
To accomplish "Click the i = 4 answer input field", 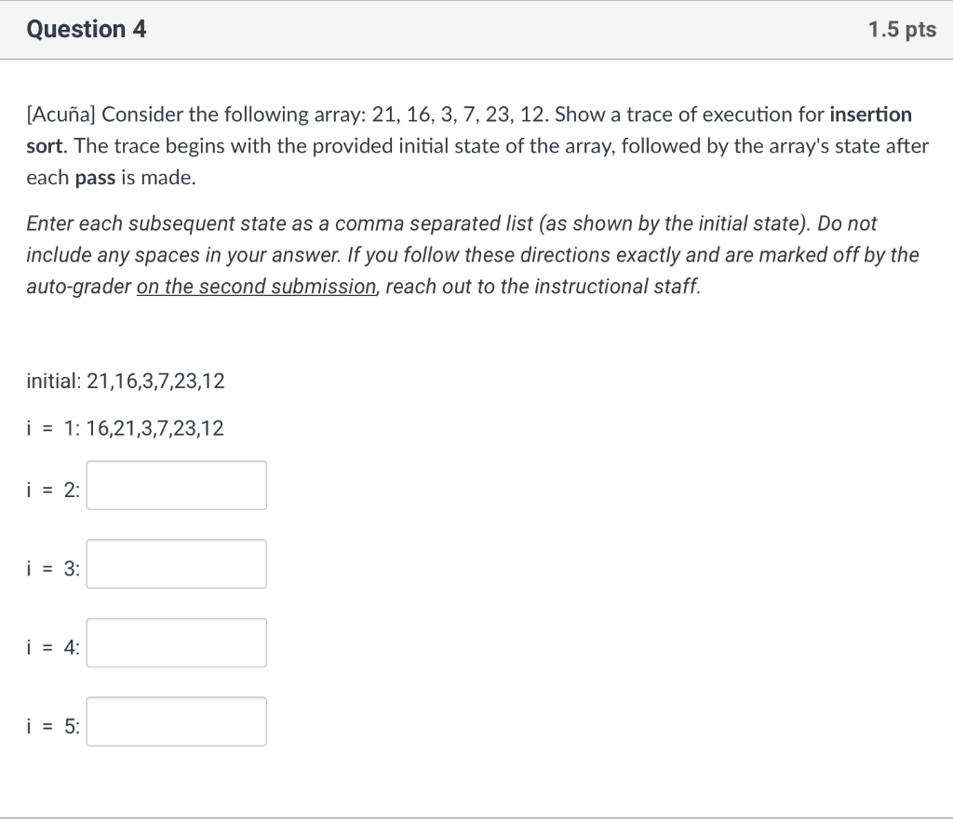I will 176,642.
